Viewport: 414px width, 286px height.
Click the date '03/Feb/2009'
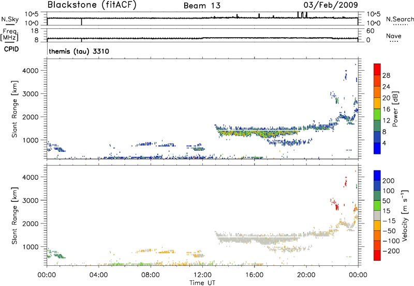coord(331,5)
